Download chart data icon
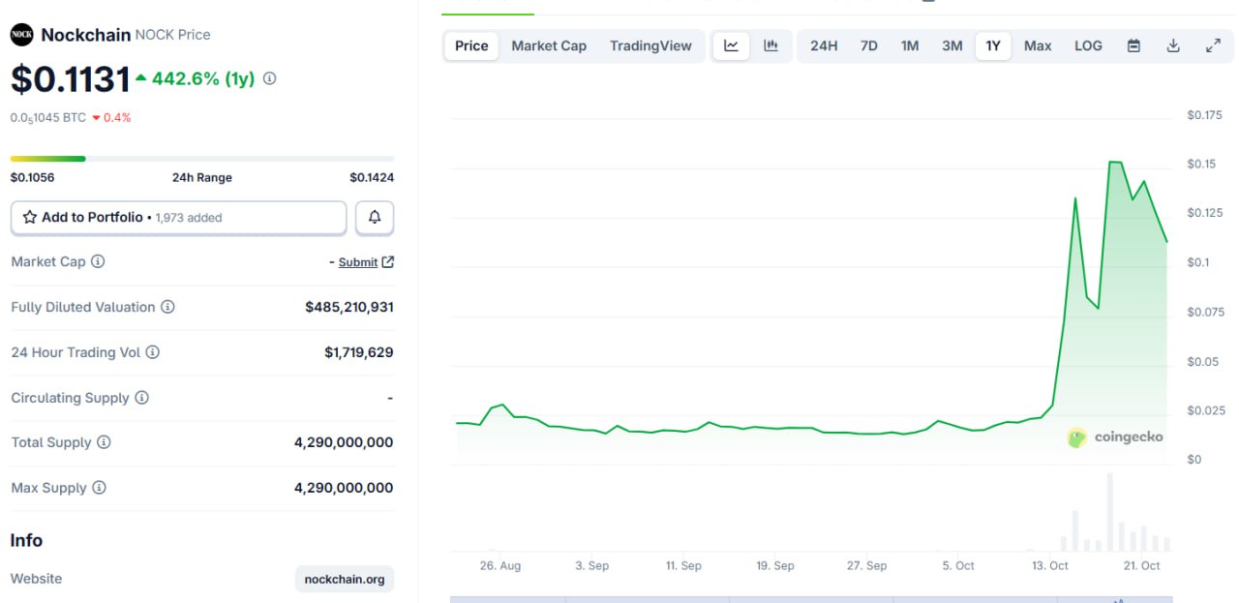This screenshot has width=1239, height=603. 1173,45
